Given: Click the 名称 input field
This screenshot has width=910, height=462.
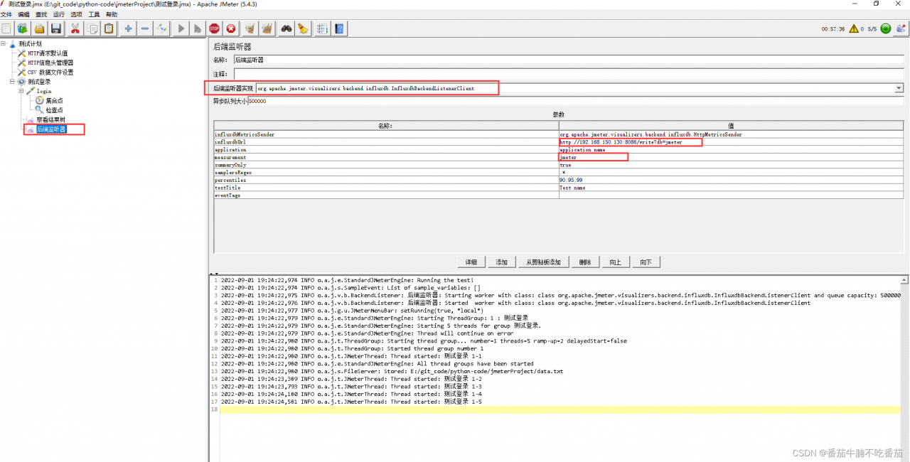Looking at the screenshot, I should [569, 60].
